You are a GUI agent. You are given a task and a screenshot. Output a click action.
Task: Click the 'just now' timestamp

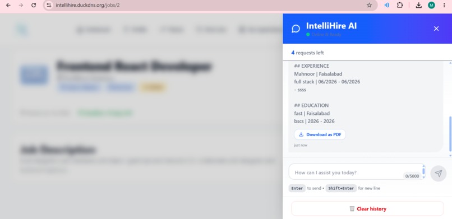click(301, 145)
